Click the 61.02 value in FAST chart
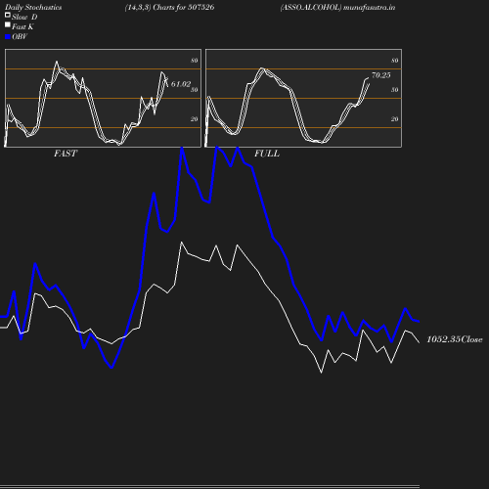The height and width of the screenshot is (489, 489). pos(181,84)
